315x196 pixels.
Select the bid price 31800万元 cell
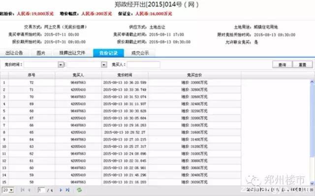pyautogui.click(x=194, y=125)
